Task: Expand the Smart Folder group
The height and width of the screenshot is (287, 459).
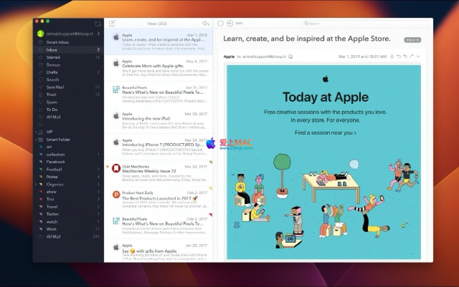Action: pyautogui.click(x=36, y=140)
